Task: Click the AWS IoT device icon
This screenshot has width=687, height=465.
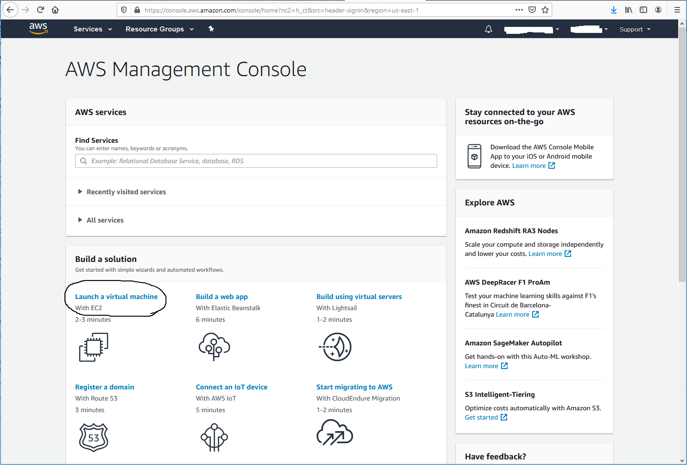Action: [214, 437]
